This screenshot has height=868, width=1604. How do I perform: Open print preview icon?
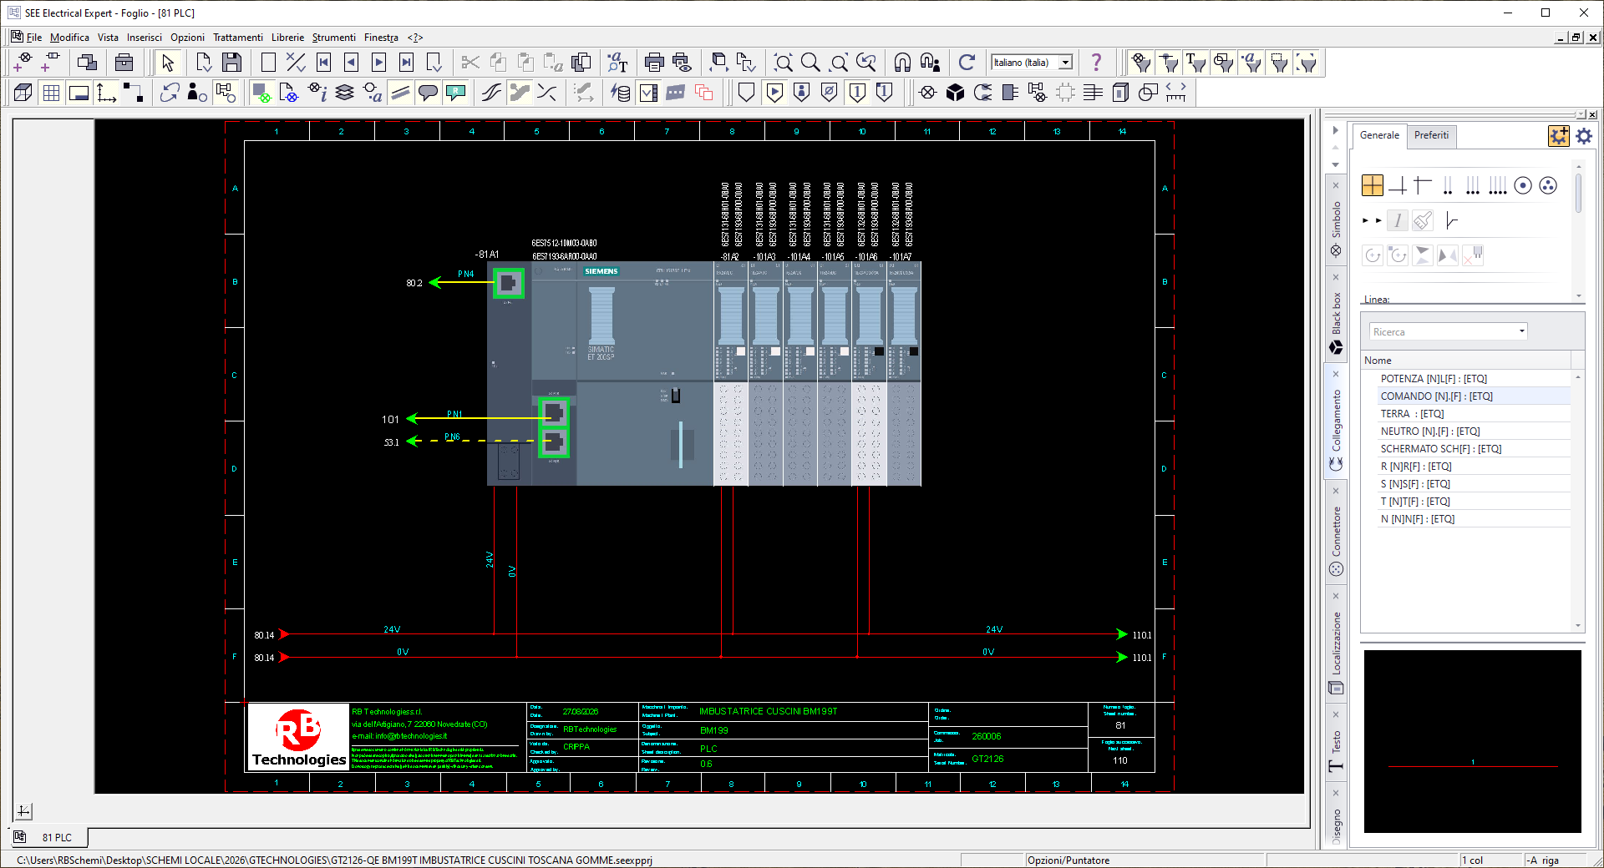click(683, 63)
